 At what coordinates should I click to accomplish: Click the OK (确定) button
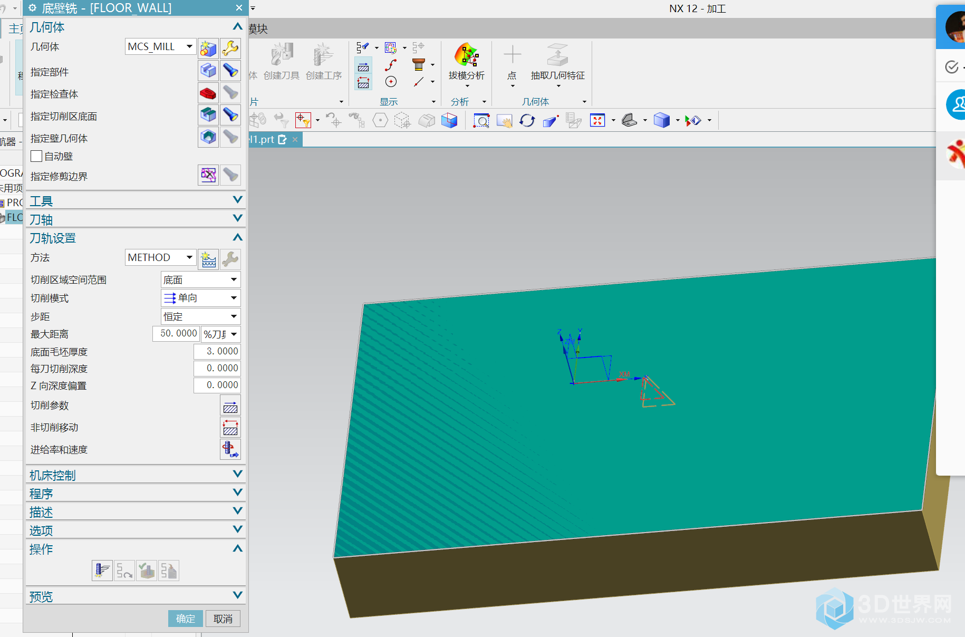[186, 619]
